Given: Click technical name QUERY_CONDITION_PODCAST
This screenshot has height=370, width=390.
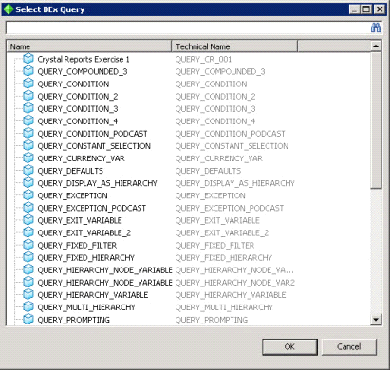Looking at the screenshot, I should 231,134.
